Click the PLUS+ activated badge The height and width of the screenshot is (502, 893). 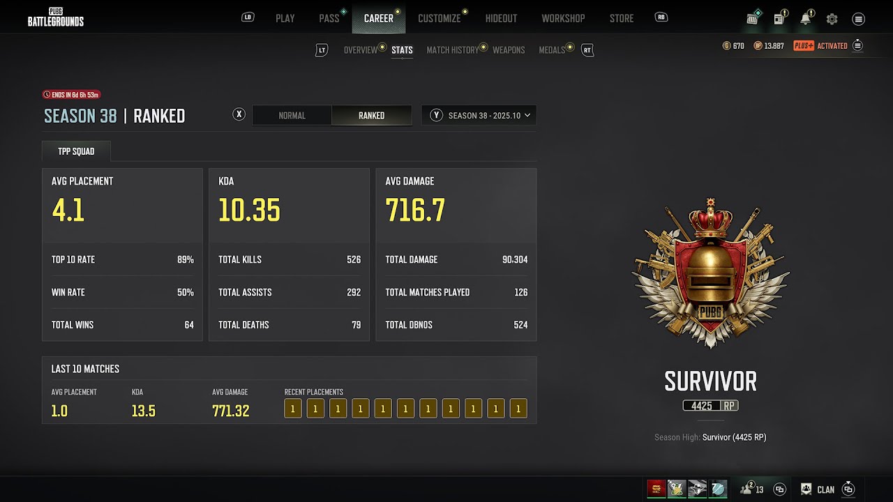[804, 46]
